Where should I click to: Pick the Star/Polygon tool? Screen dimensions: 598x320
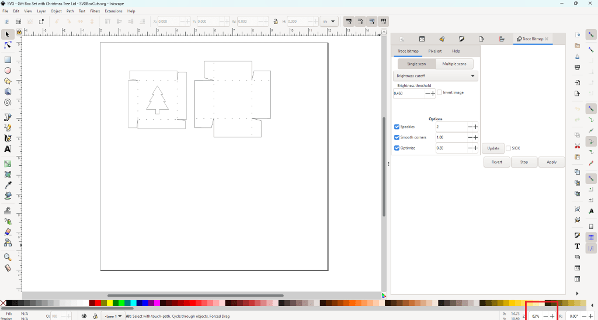8,81
